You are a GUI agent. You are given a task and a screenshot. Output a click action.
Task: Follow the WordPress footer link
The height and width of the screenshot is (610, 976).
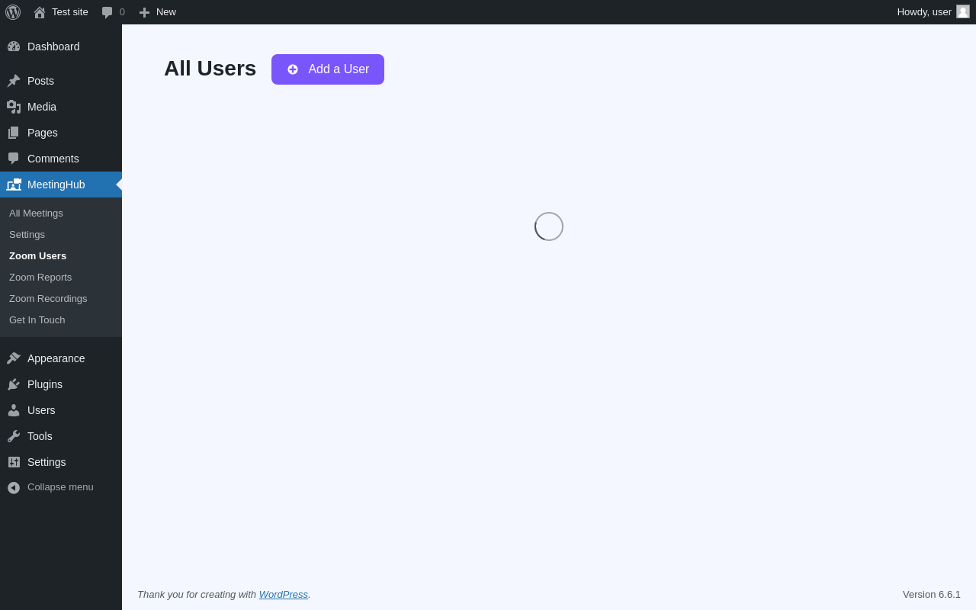284,595
